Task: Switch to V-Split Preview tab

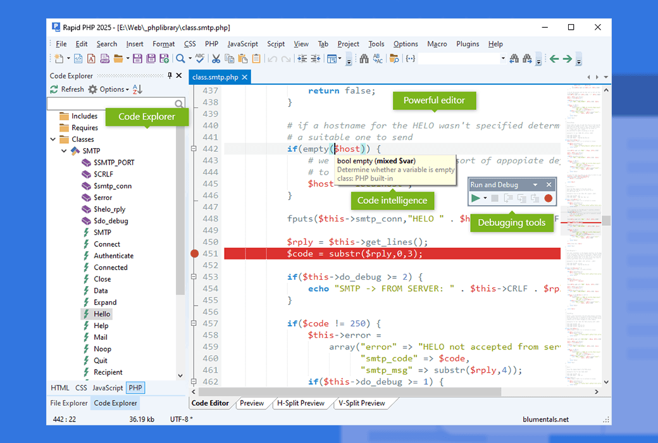Action: (362, 403)
